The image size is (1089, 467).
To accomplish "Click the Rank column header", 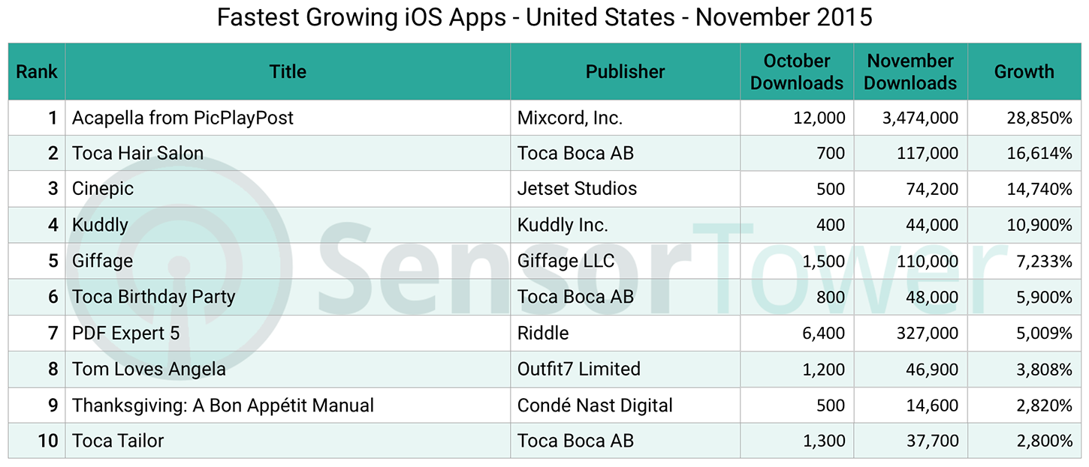I will pos(37,72).
